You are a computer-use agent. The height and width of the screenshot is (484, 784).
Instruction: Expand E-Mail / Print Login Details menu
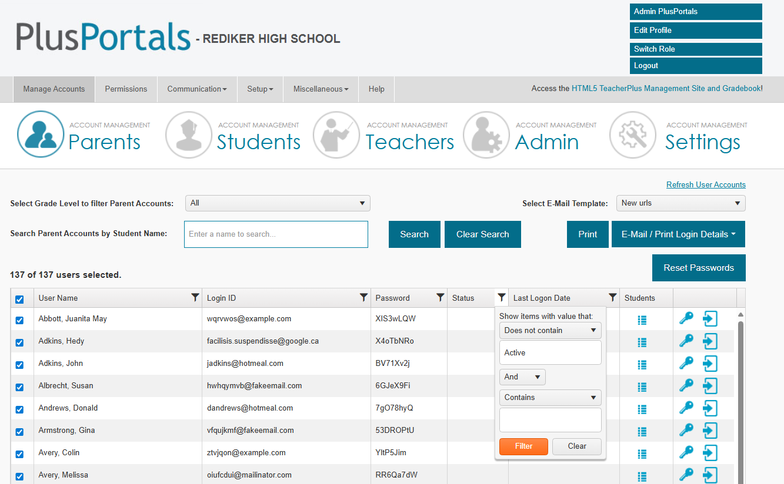pyautogui.click(x=679, y=234)
